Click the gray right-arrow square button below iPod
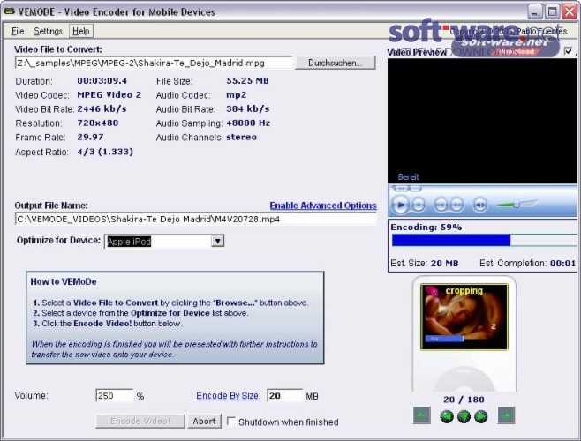581x441 pixels. (x=506, y=415)
